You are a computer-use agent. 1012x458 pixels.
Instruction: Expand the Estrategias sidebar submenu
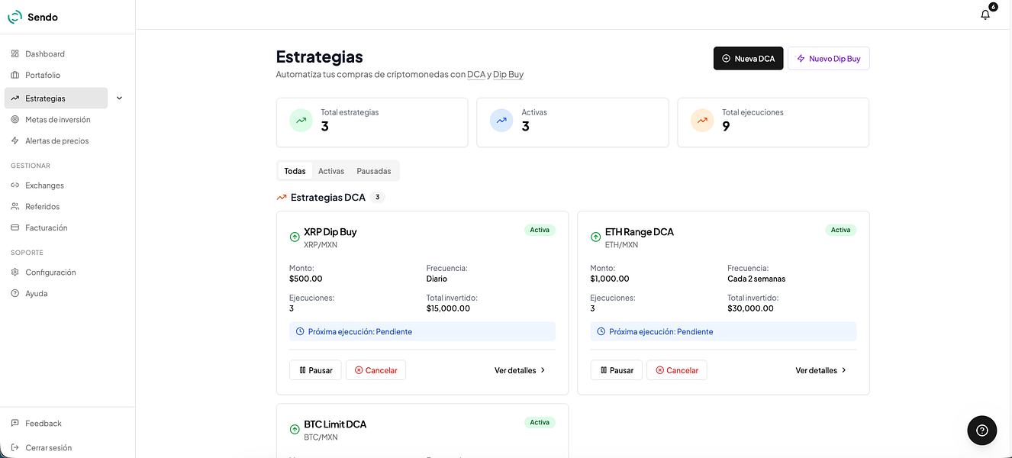(119, 98)
